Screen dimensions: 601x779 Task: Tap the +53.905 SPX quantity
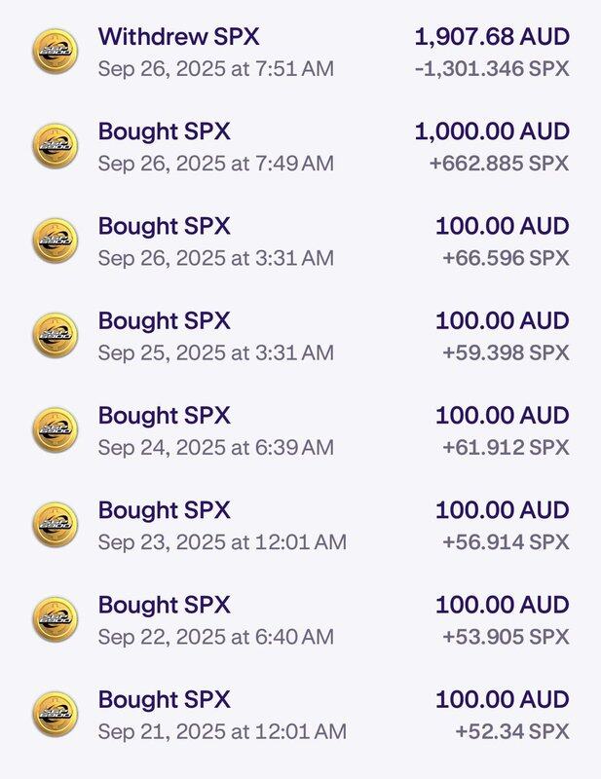[x=506, y=637]
